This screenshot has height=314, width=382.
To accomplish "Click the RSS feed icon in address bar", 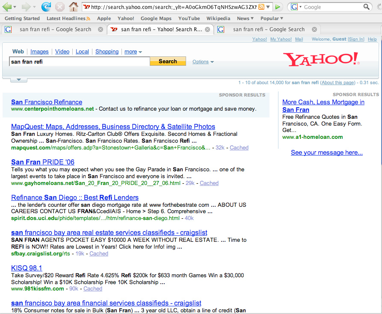I will [261, 7].
